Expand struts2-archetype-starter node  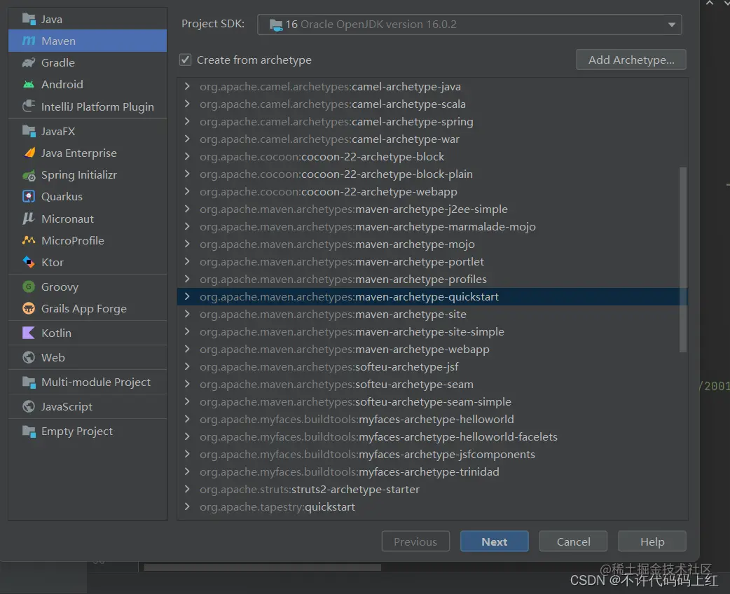tap(187, 489)
